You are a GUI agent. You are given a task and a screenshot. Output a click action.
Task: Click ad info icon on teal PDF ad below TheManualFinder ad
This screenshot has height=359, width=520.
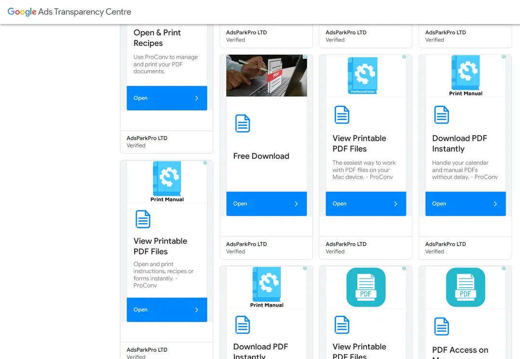404,268
